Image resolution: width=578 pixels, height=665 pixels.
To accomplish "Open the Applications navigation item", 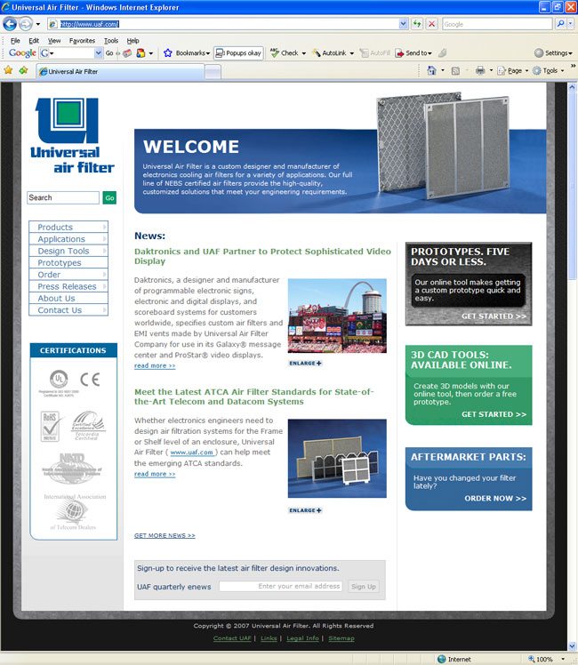I will 68,239.
